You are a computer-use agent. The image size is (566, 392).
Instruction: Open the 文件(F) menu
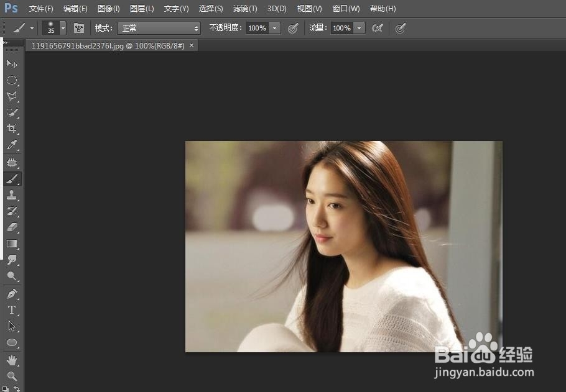[x=41, y=8]
